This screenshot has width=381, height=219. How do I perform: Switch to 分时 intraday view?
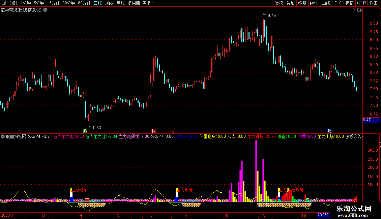[13, 3]
